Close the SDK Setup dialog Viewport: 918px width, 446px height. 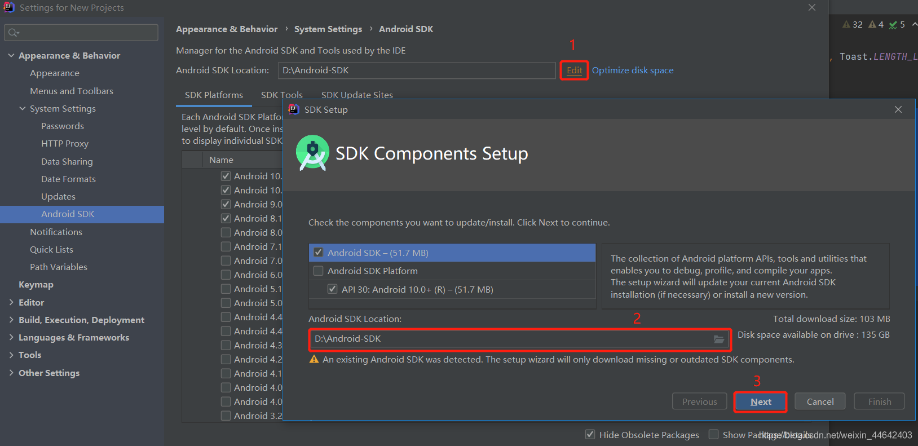coord(898,109)
